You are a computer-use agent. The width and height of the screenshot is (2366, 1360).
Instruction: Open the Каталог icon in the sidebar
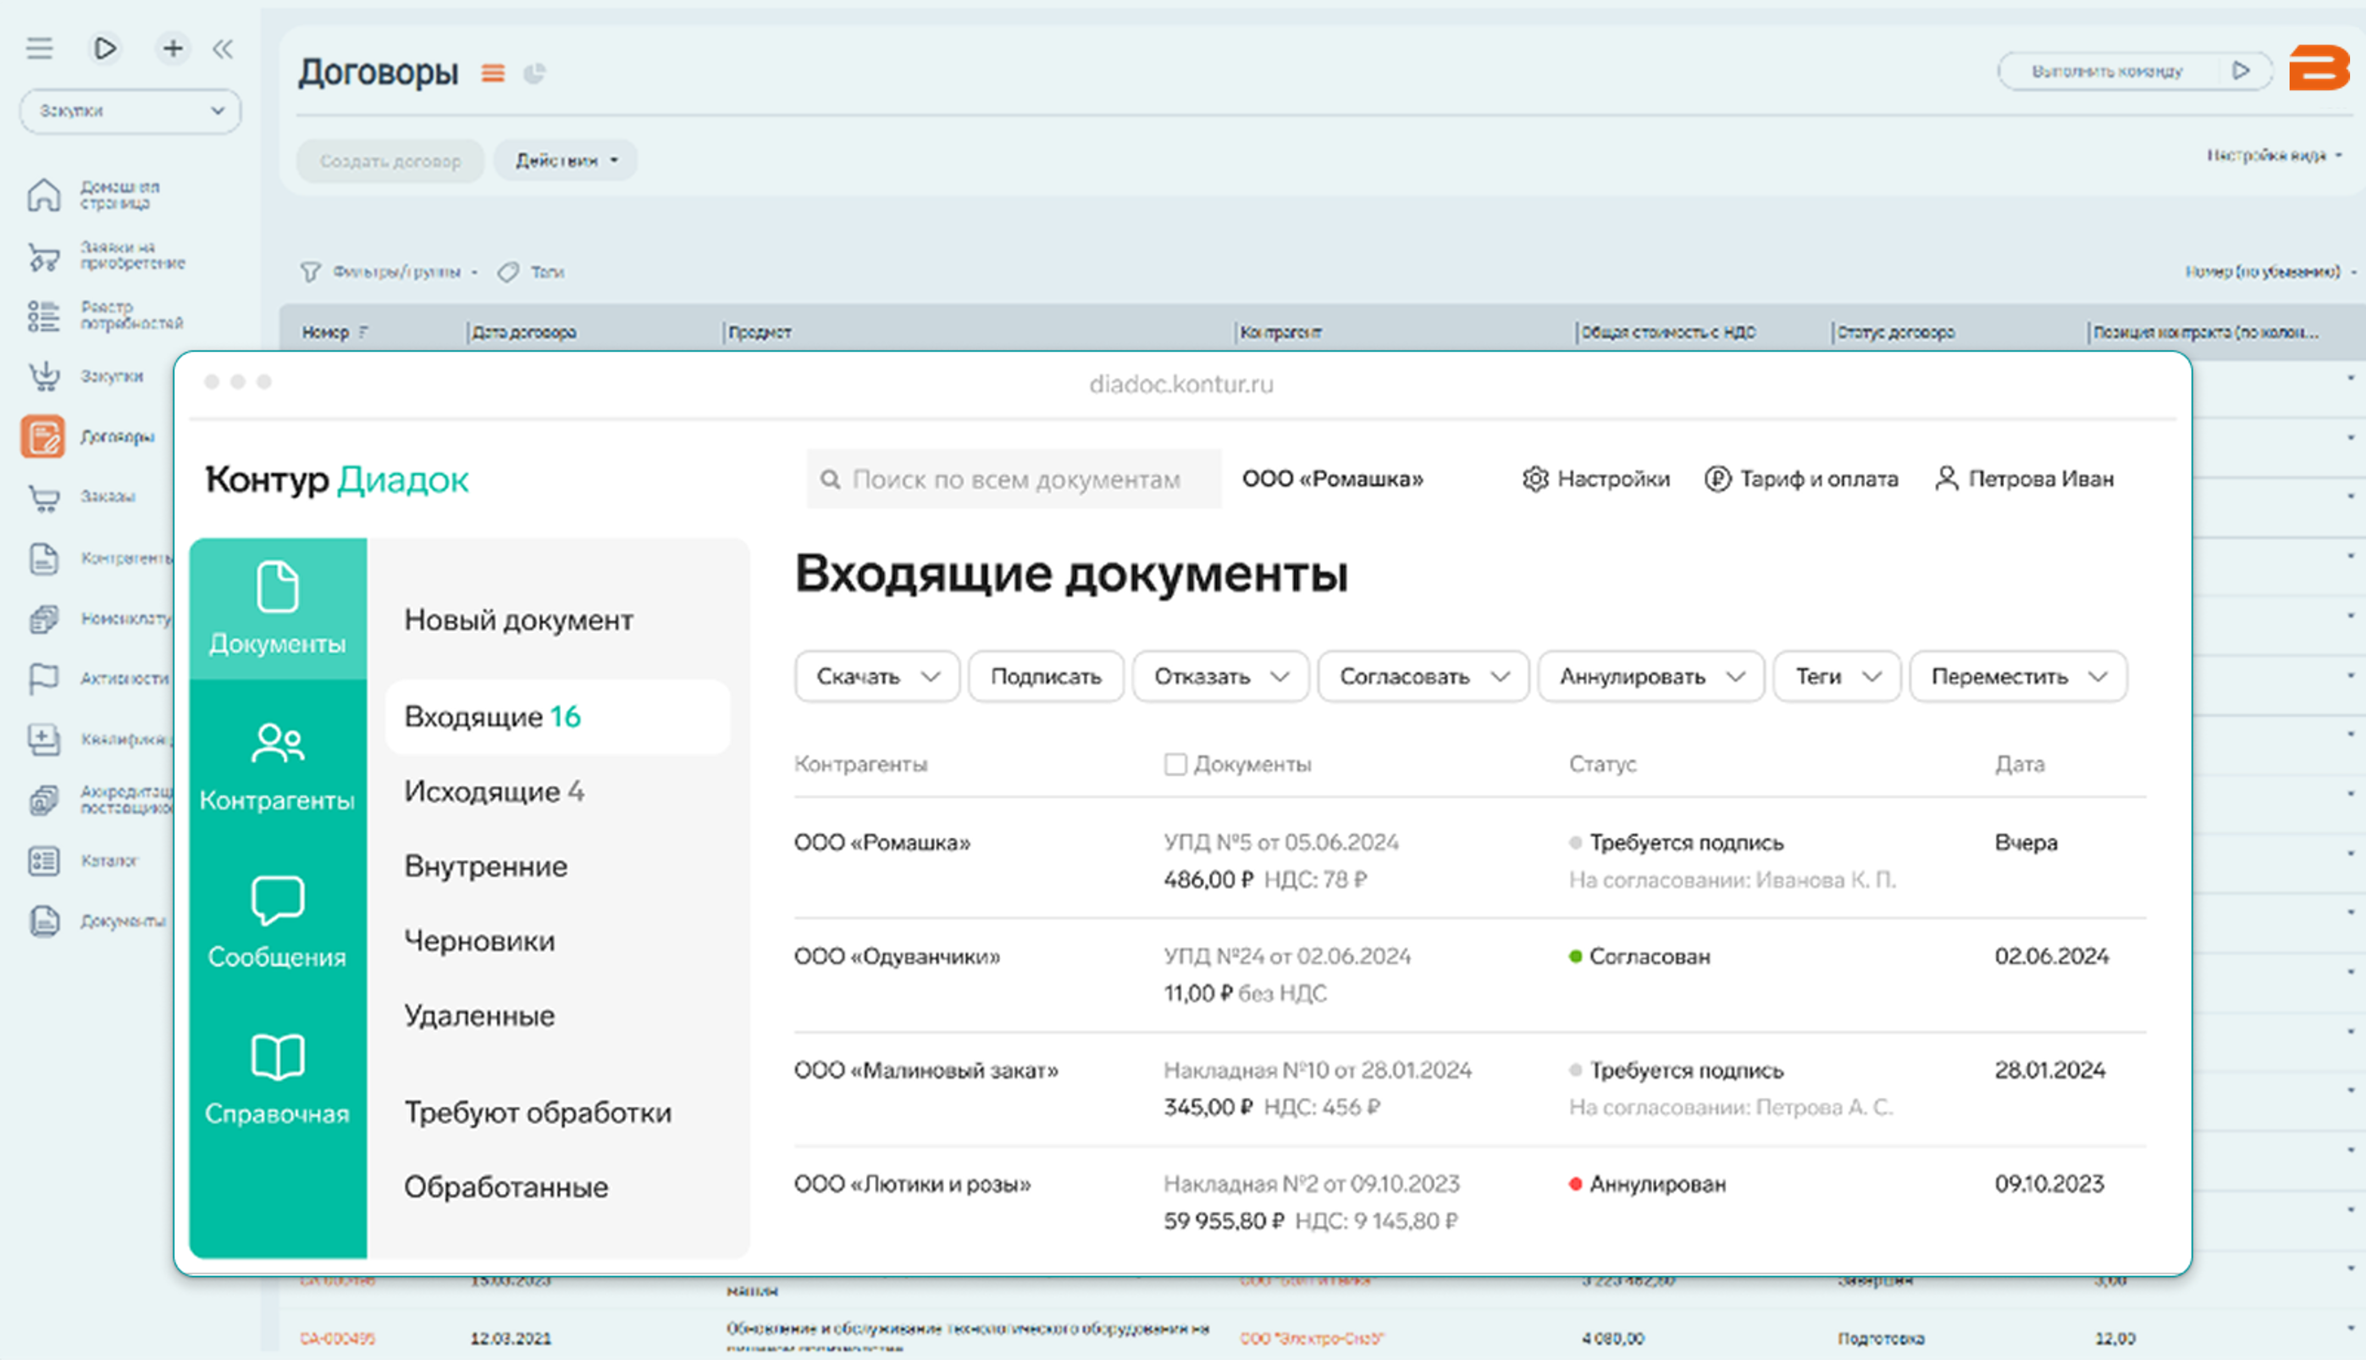point(44,861)
